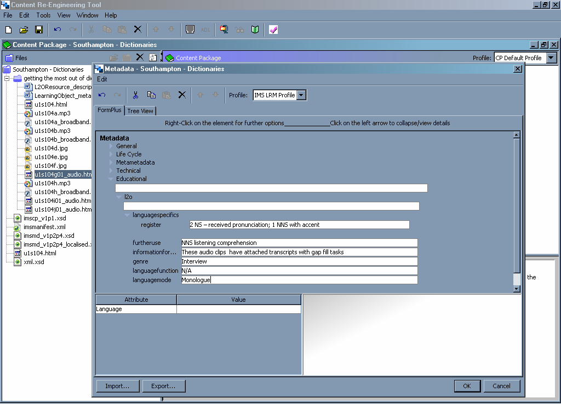Collapse the languagespecifics section
The image size is (561, 404).
click(127, 215)
